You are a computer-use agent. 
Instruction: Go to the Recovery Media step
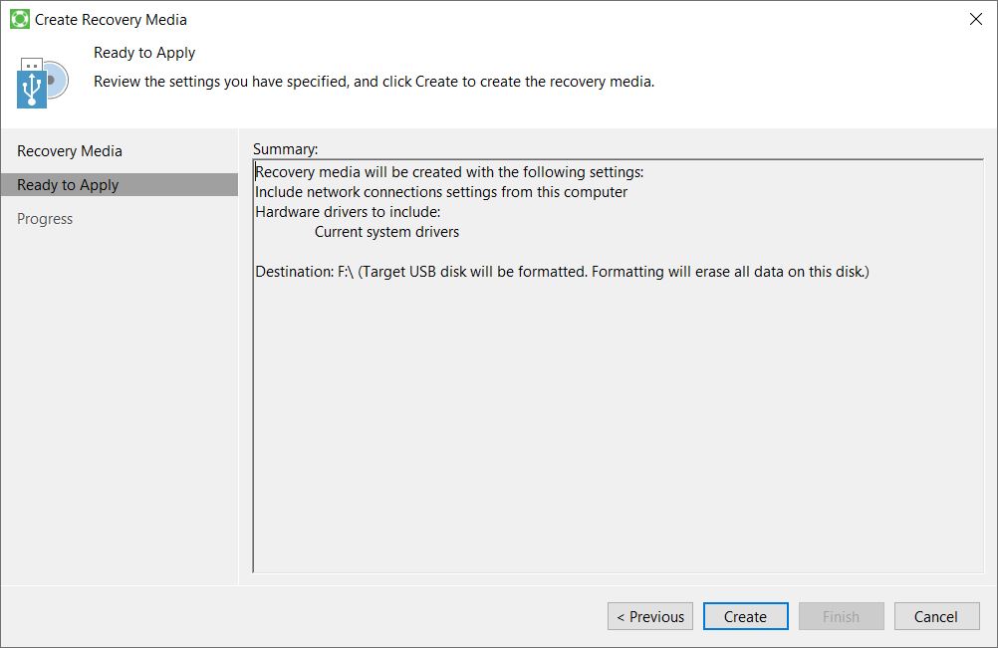70,151
